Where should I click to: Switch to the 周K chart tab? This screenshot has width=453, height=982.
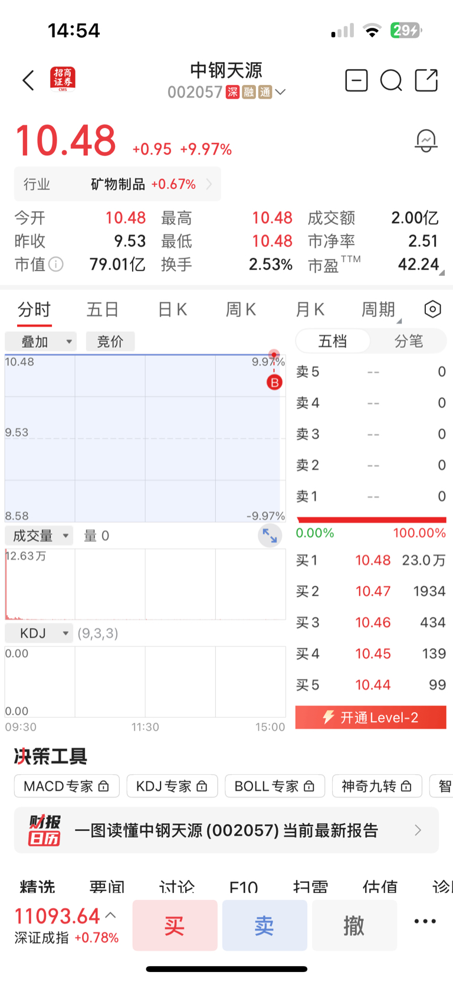coord(241,309)
